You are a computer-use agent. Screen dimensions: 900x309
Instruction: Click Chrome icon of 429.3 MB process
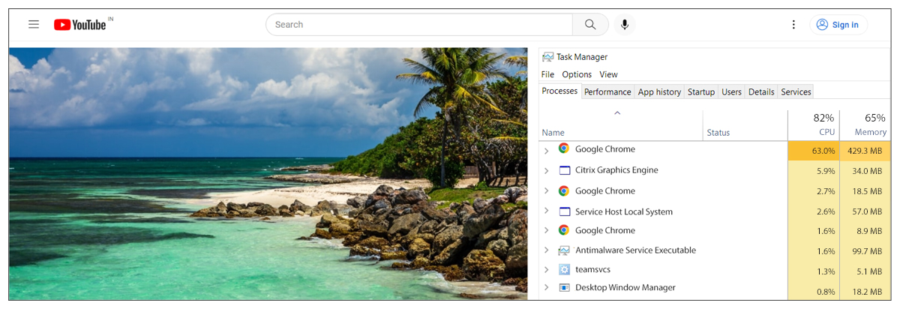tap(564, 148)
